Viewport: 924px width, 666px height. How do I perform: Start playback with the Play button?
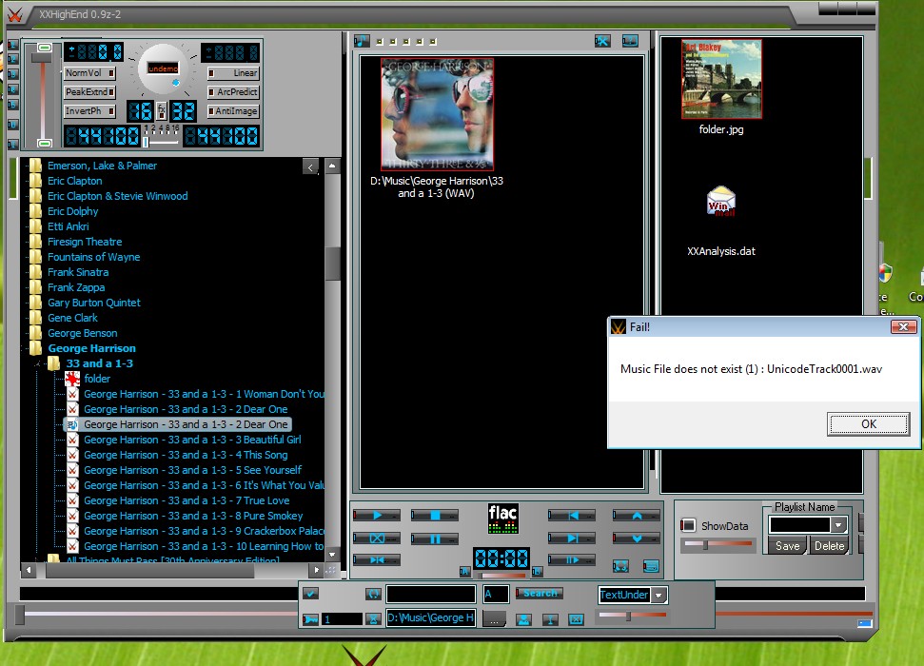coord(377,516)
